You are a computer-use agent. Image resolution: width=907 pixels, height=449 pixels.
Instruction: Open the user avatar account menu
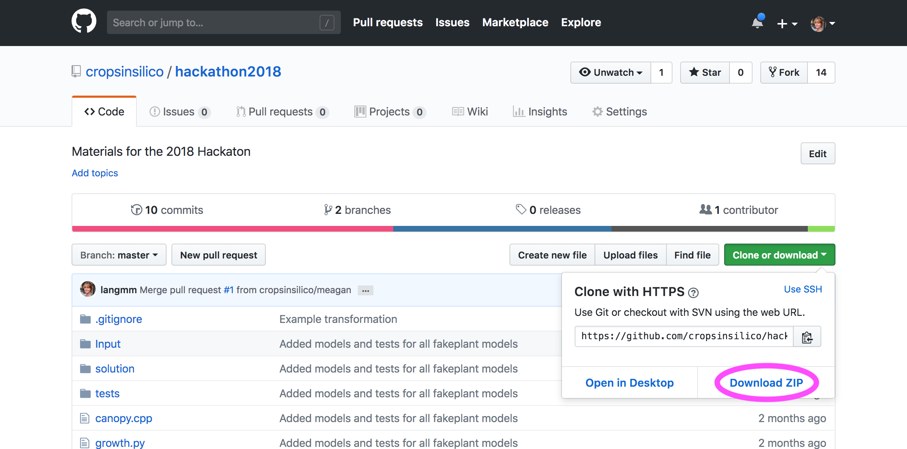(823, 23)
